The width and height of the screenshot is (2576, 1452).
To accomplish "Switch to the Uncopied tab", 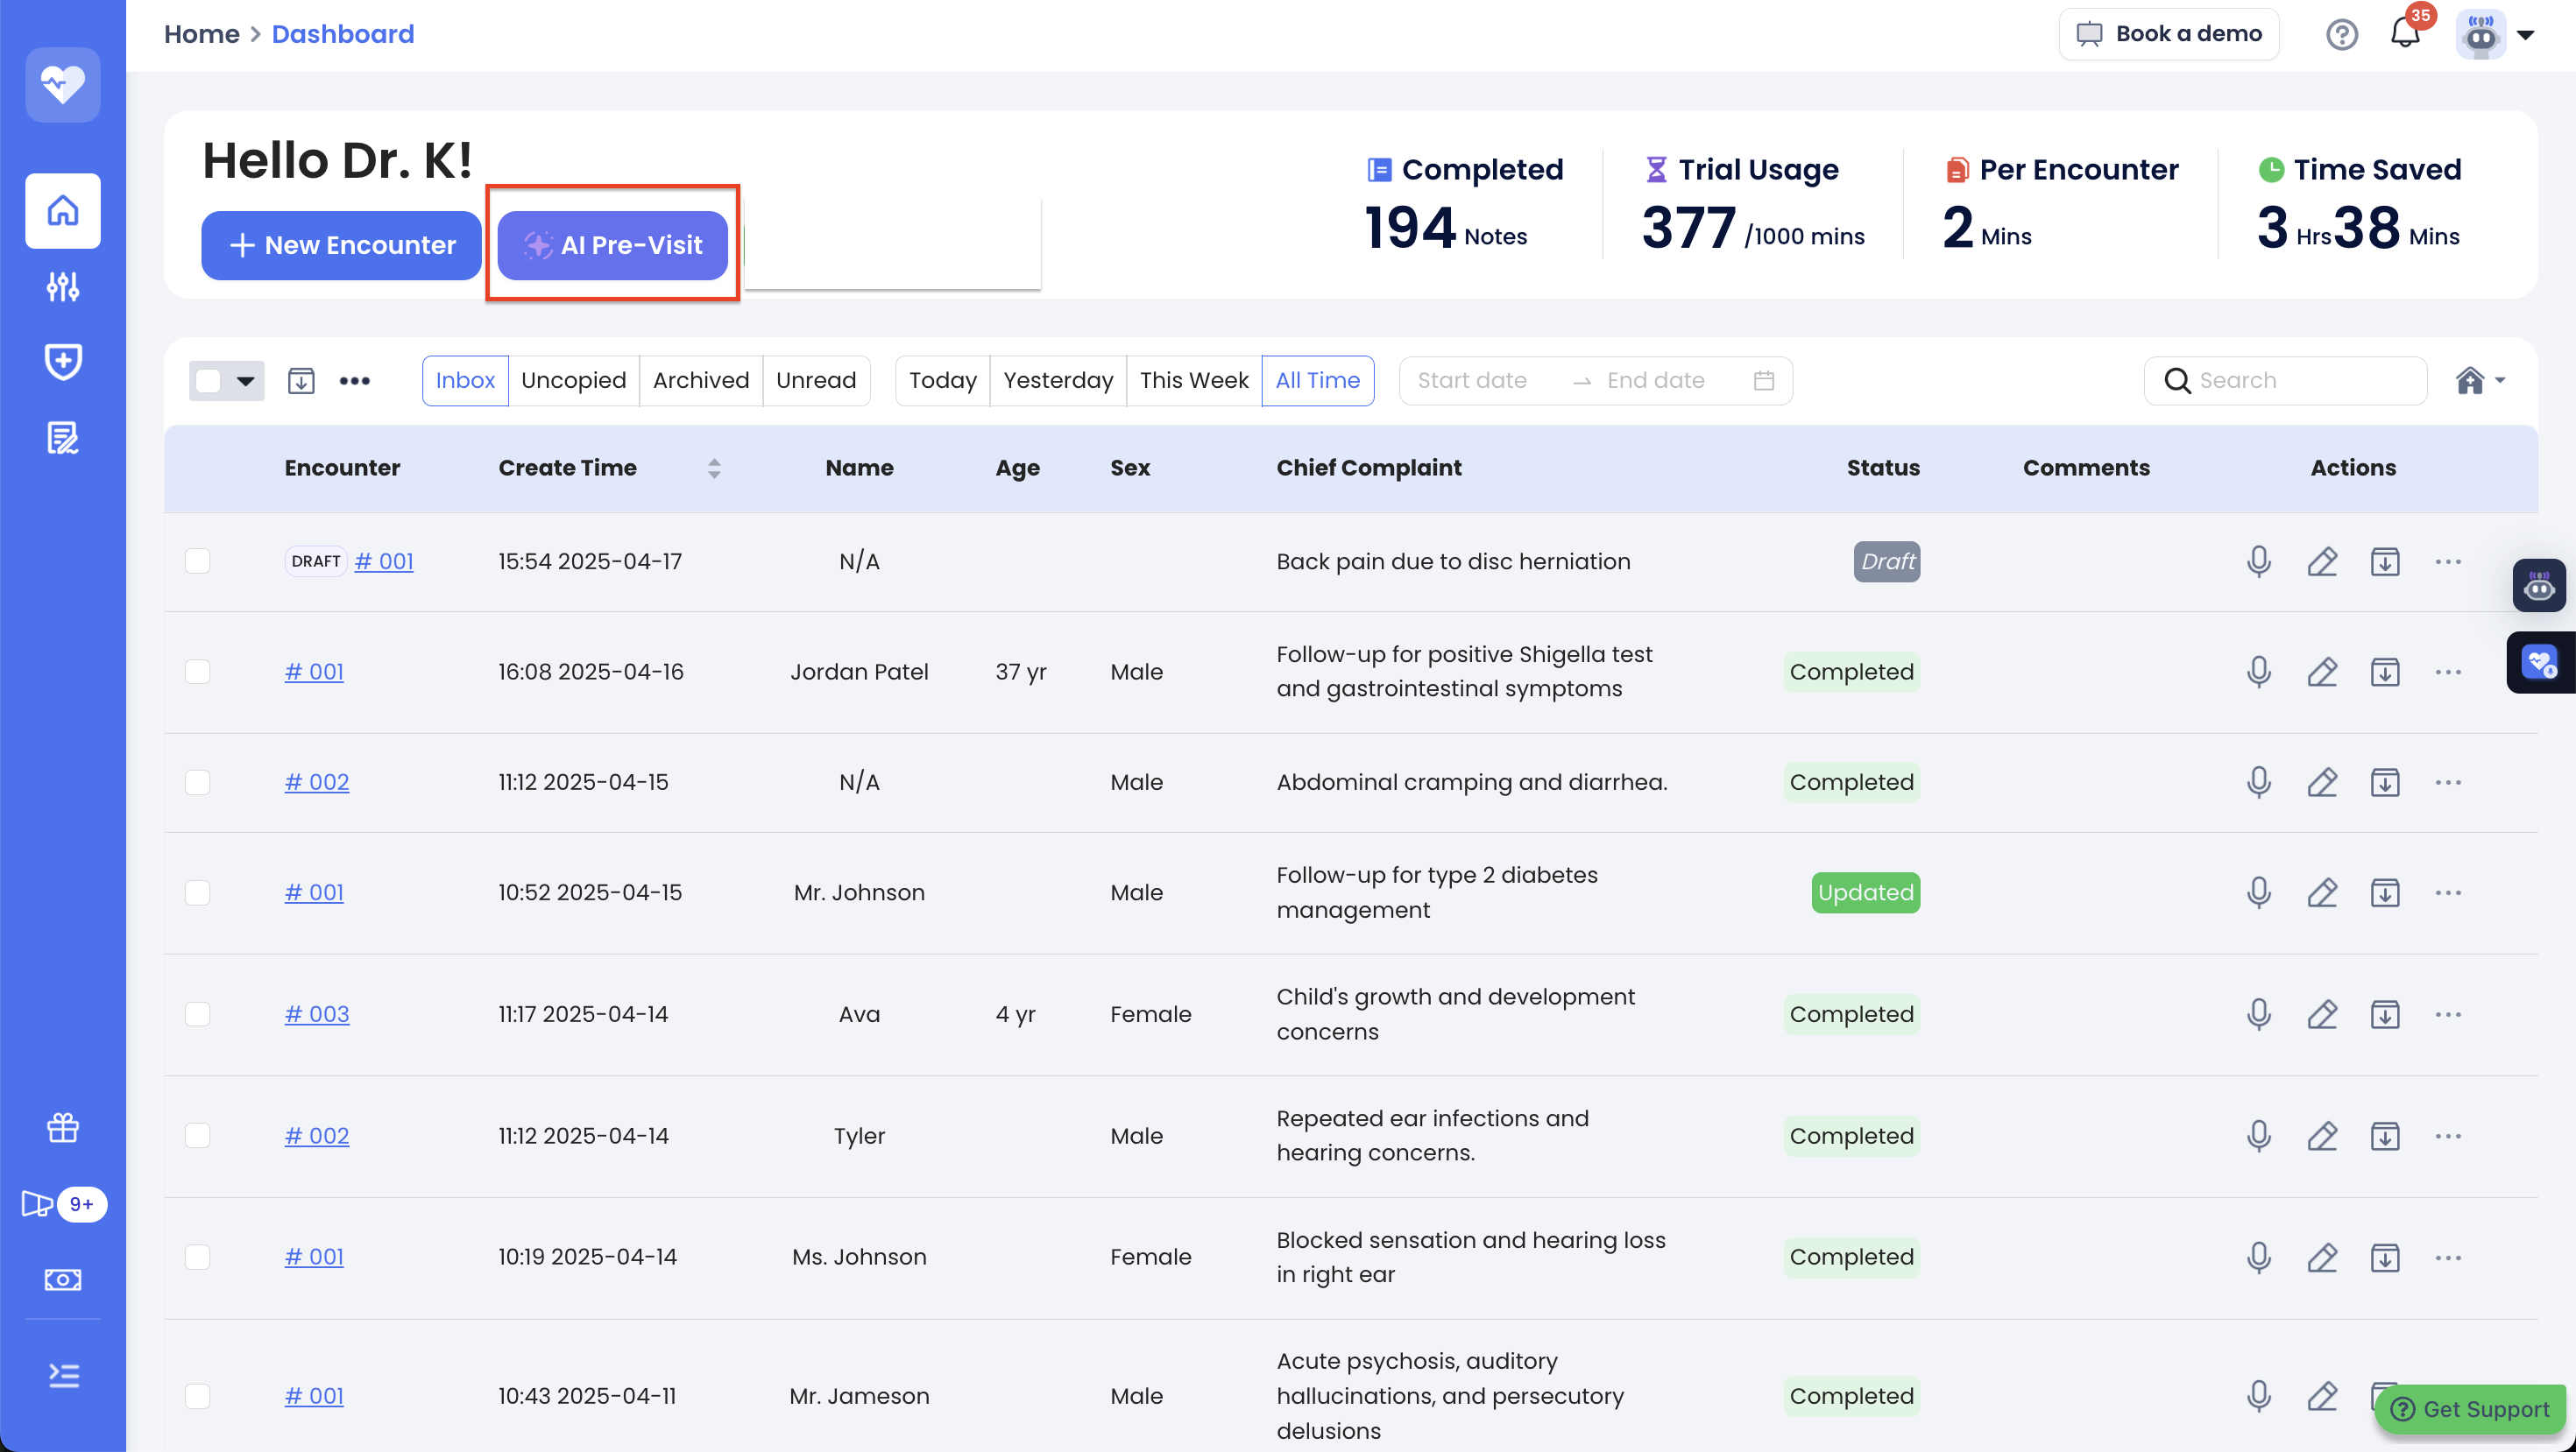I will tap(573, 381).
